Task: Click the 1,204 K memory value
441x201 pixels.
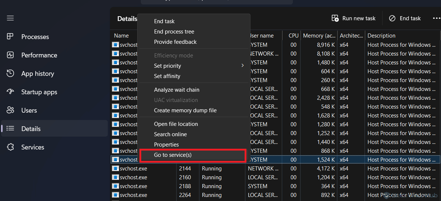Action: (x=326, y=177)
